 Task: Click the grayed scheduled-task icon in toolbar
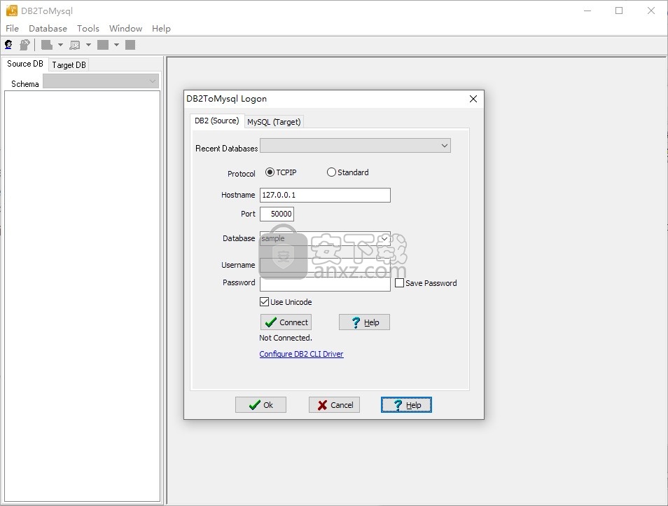74,45
